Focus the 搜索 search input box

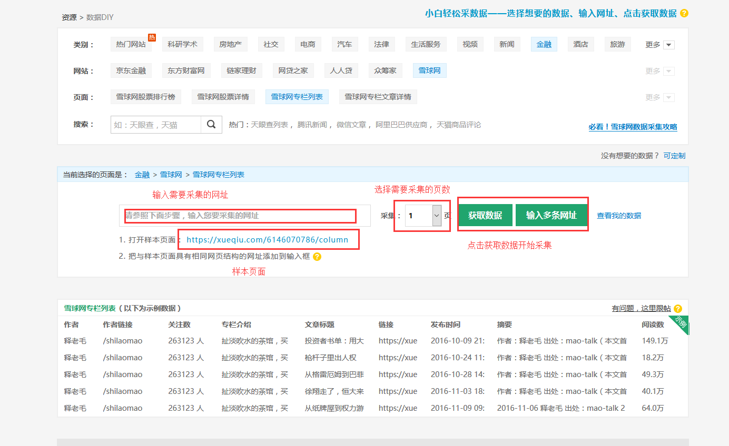tap(156, 125)
